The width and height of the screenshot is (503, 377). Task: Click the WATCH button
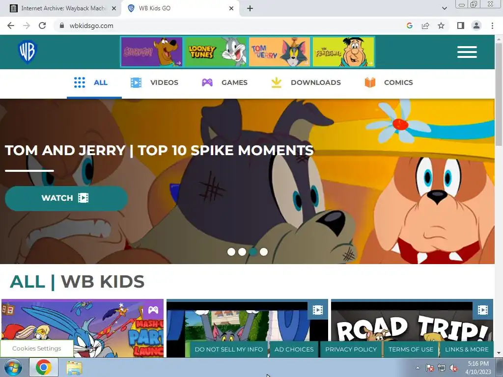coord(66,198)
